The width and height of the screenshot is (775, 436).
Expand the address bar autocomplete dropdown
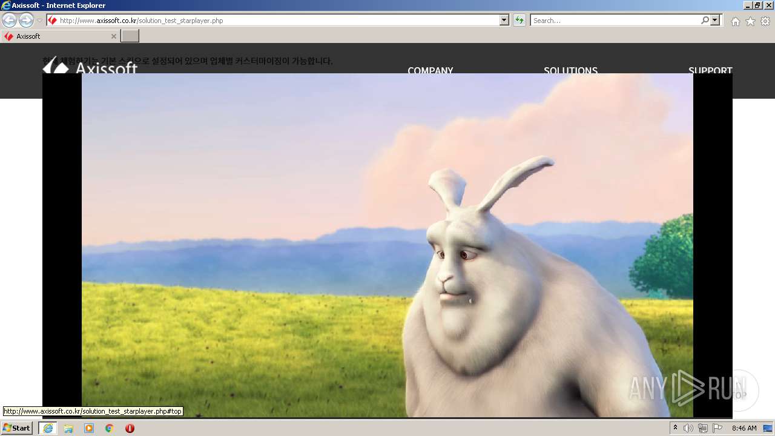[x=504, y=21]
